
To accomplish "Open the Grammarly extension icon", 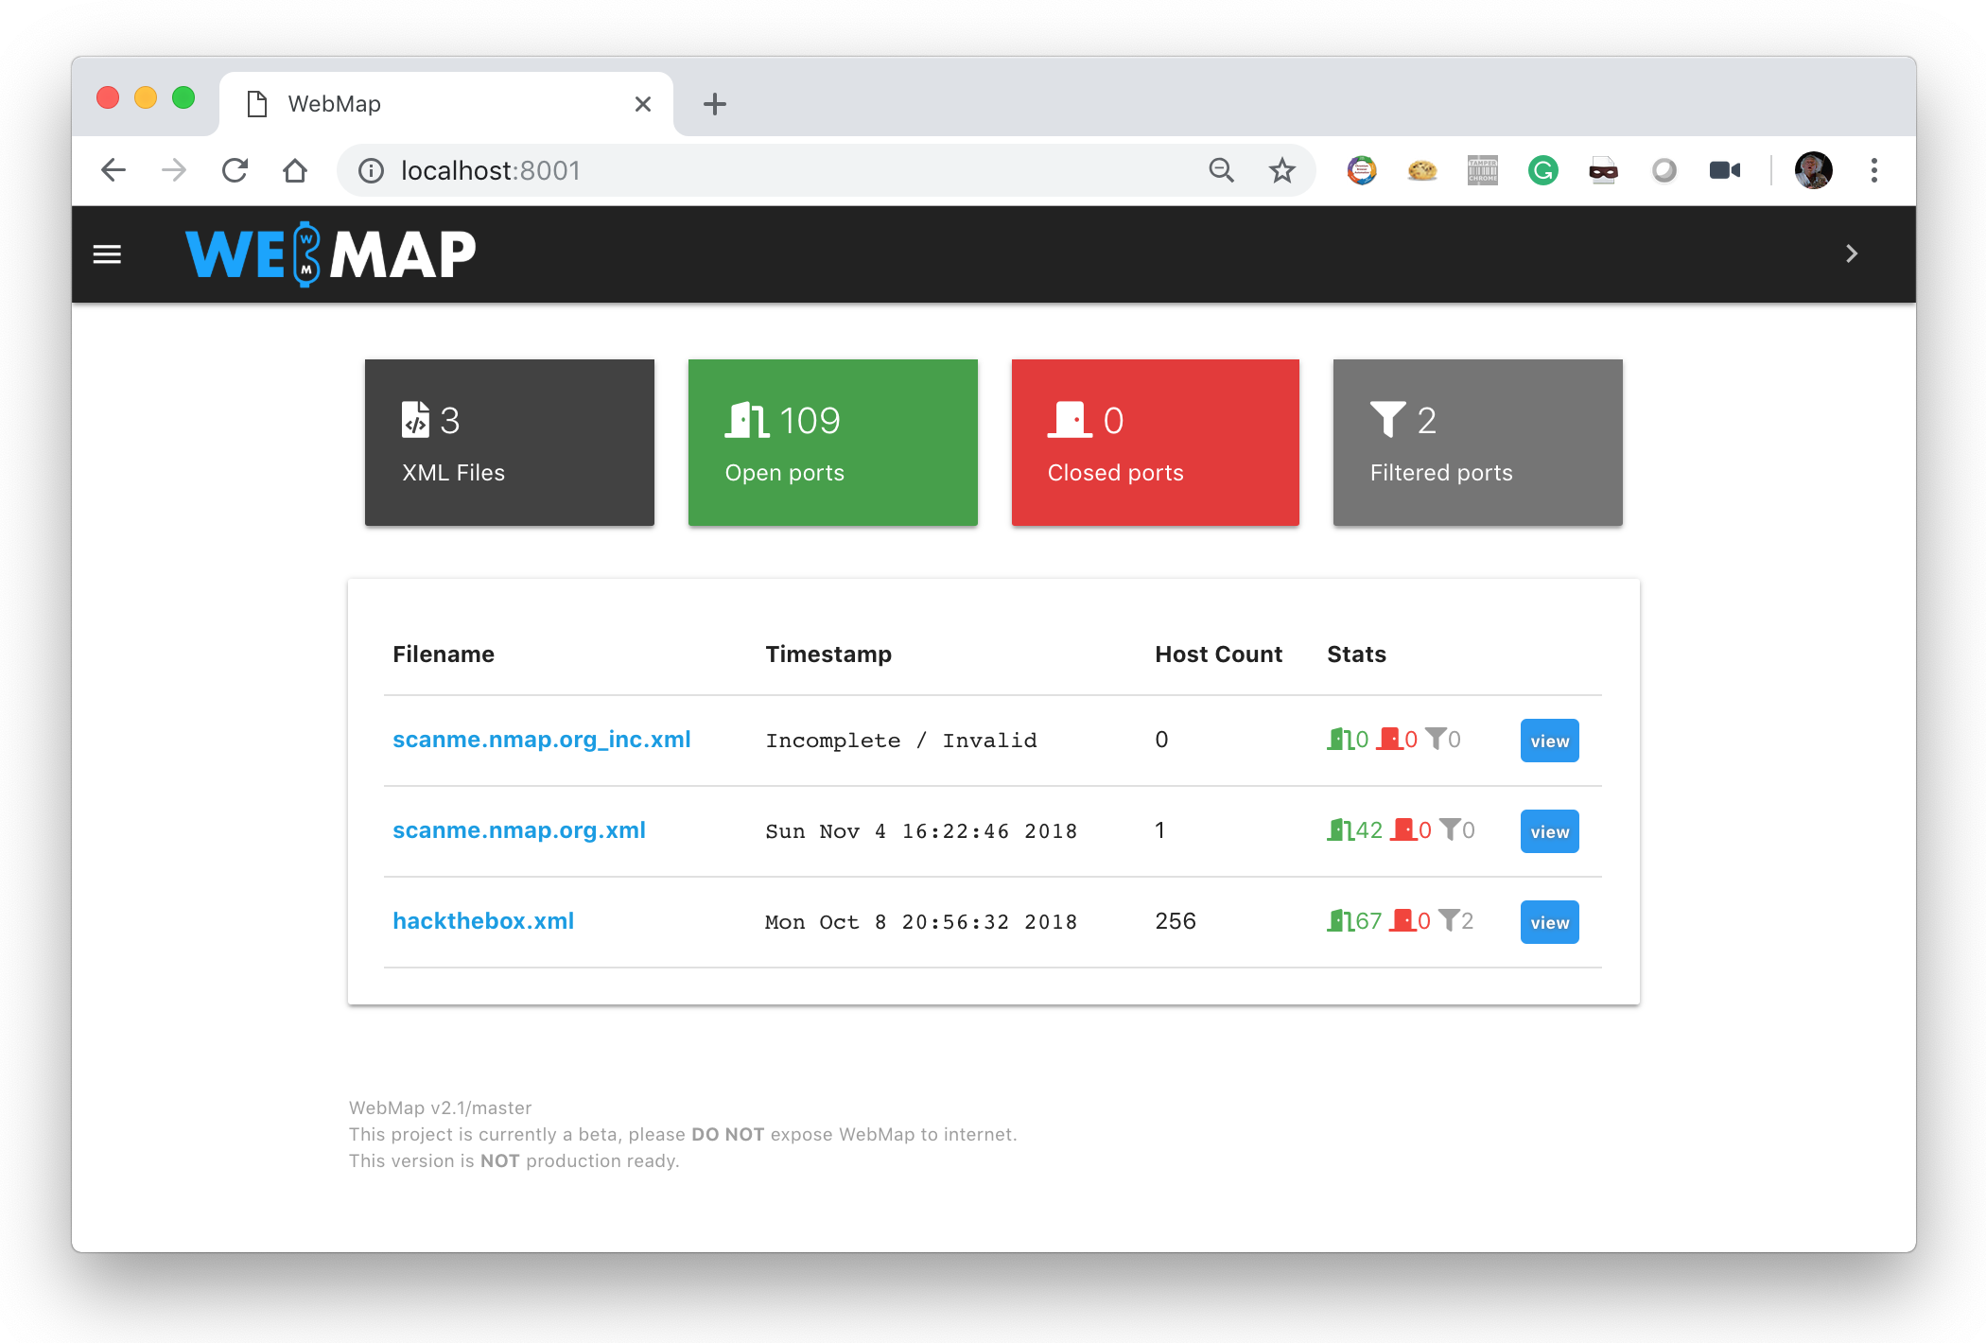I will tap(1542, 170).
